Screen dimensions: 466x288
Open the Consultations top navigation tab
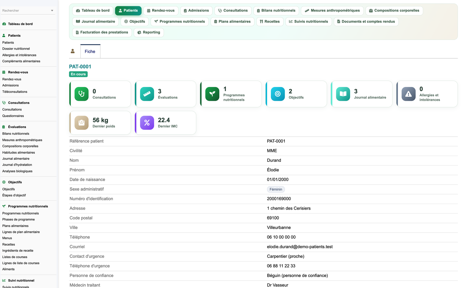coord(233,11)
